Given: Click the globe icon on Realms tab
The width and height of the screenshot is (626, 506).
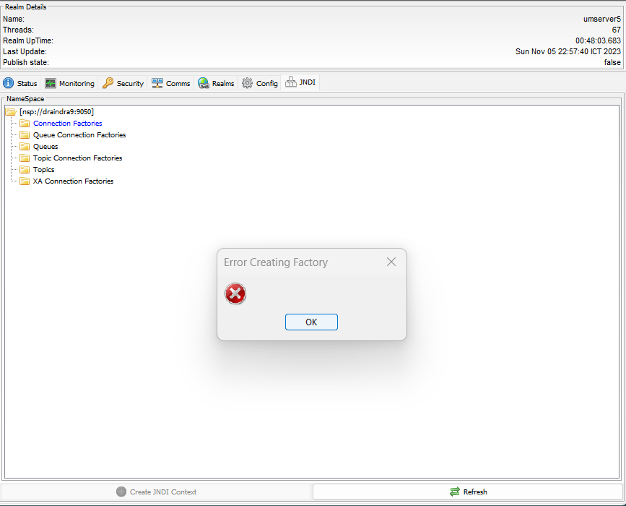Looking at the screenshot, I should (204, 83).
